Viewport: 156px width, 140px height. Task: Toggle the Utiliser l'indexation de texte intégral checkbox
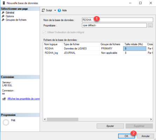[x=44, y=32]
